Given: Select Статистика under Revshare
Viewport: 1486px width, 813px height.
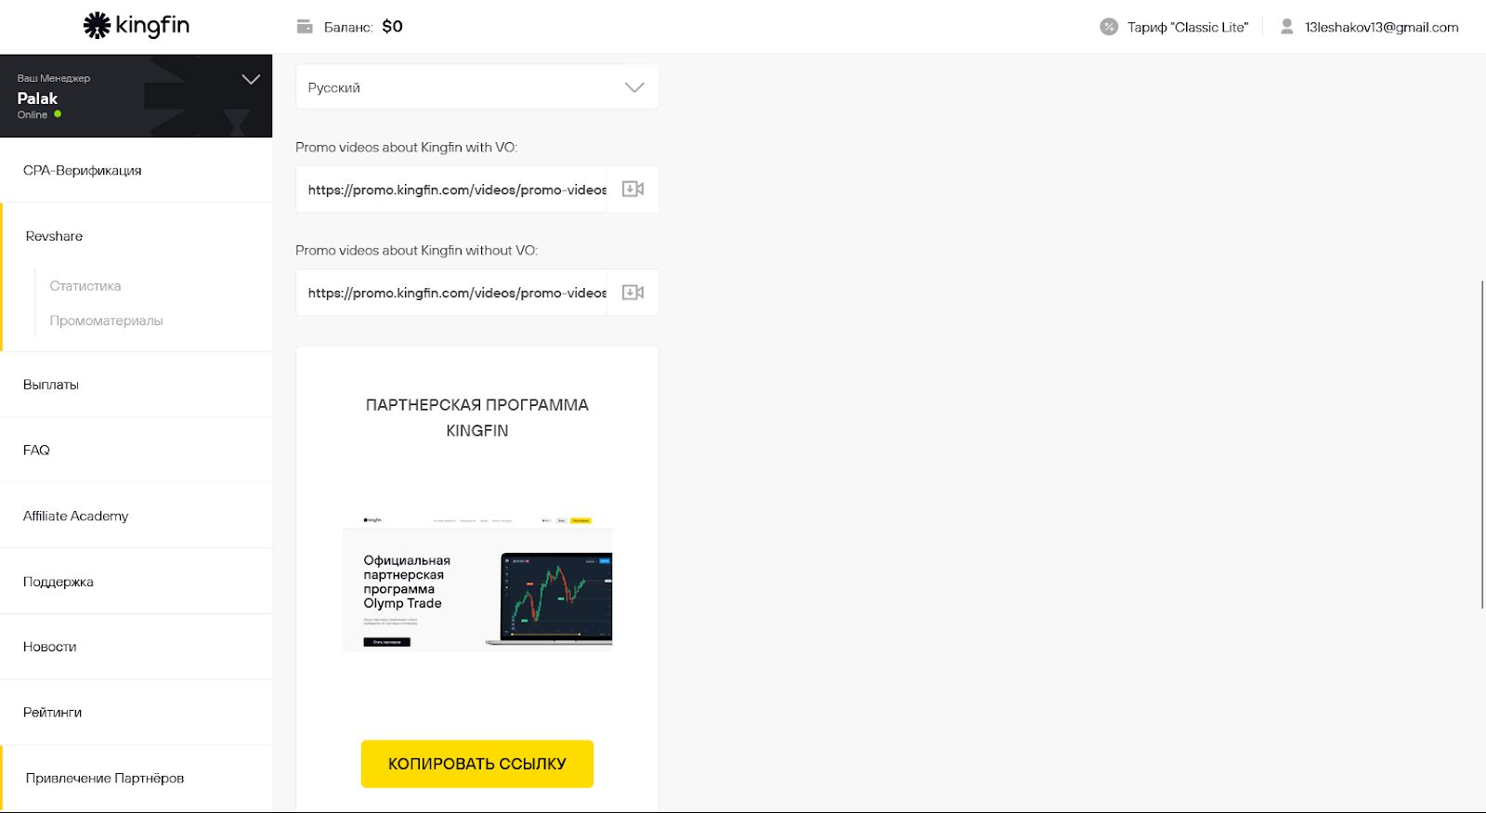Looking at the screenshot, I should click(x=85, y=286).
